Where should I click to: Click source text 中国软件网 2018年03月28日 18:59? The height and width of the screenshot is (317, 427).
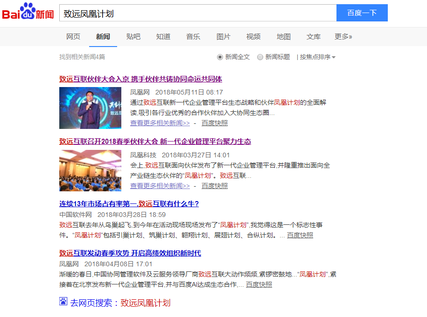pyautogui.click(x=112, y=215)
